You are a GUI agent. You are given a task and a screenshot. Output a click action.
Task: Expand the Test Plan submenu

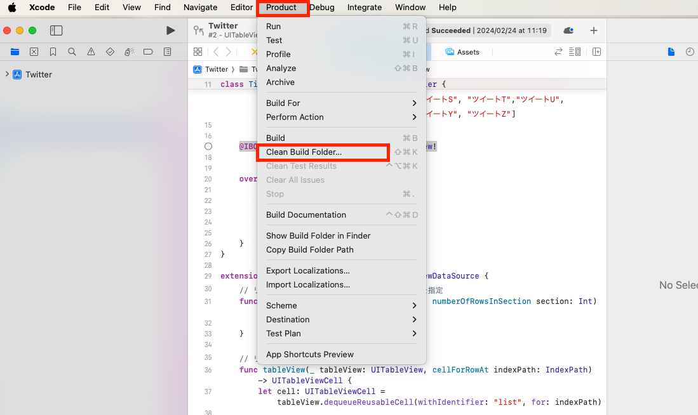point(342,333)
